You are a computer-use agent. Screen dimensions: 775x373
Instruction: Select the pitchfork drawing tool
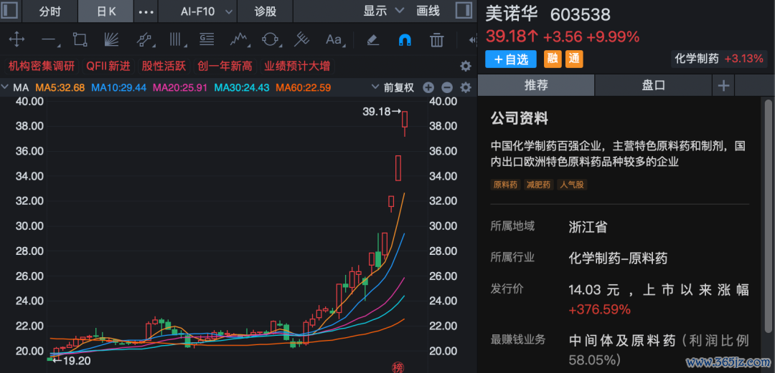301,39
